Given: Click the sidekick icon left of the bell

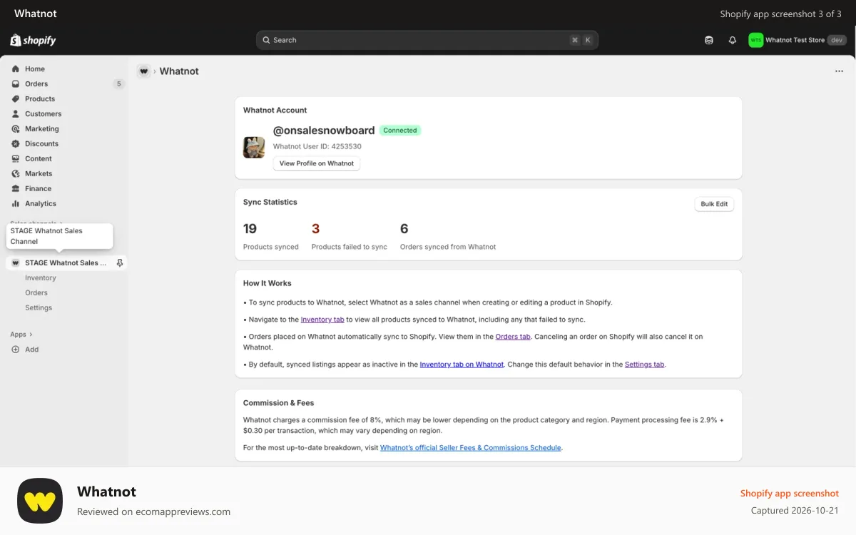Looking at the screenshot, I should (x=708, y=40).
